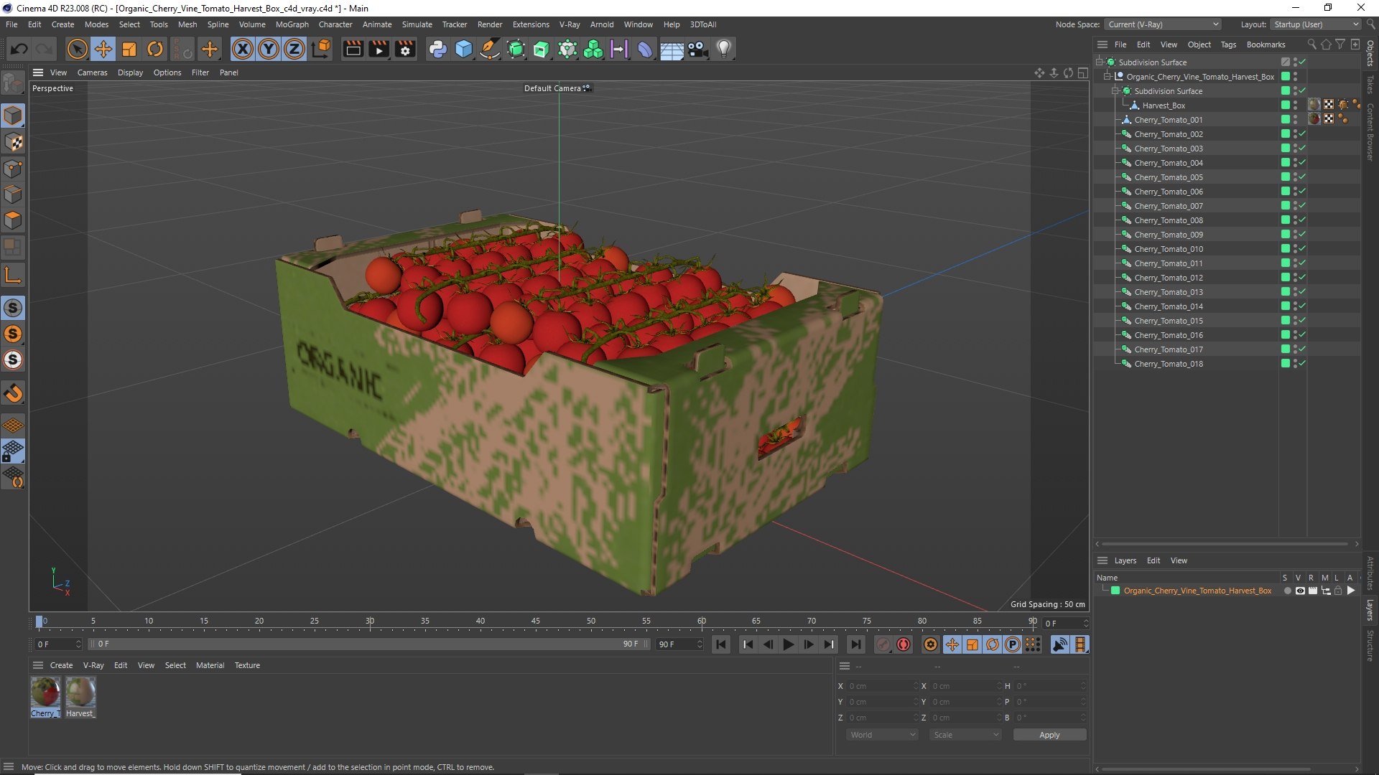Click the floor grid icon
The image size is (1379, 775).
(672, 50)
